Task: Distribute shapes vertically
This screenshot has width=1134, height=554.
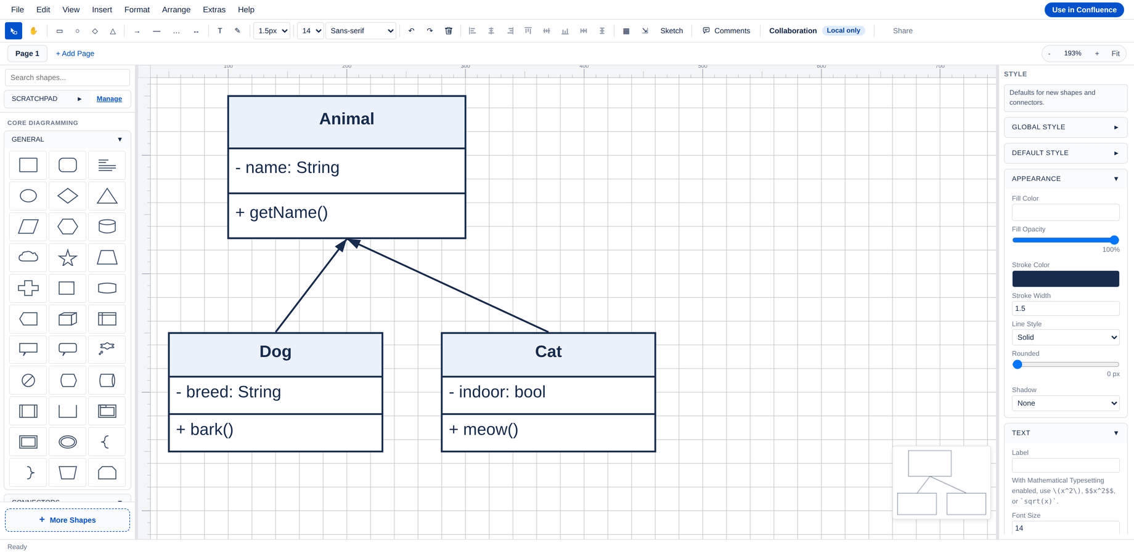Action: [x=602, y=31]
